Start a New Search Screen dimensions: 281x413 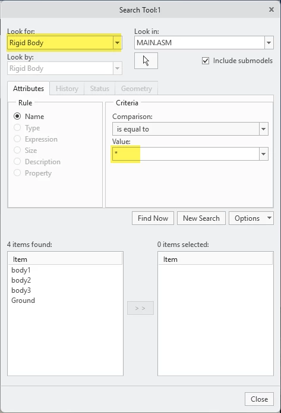click(x=201, y=218)
